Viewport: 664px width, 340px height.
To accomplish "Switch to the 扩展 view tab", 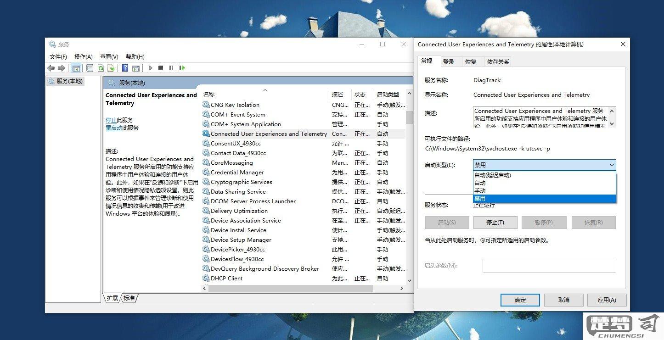I will point(113,298).
